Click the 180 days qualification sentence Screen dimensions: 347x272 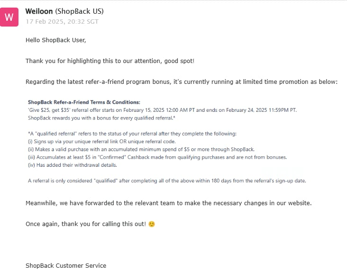(x=167, y=181)
